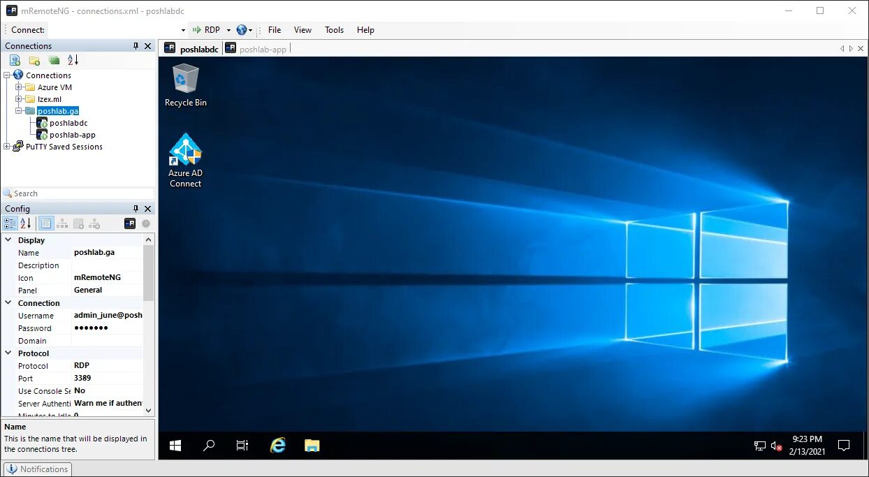Click the New Folder icon in Connections panel
The width and height of the screenshot is (869, 477).
coord(34,60)
